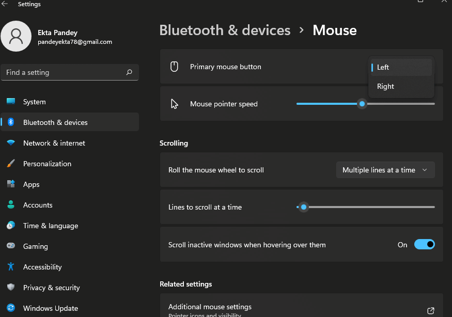Click the Windows Update refresh icon
This screenshot has width=452, height=317.
(x=11, y=308)
